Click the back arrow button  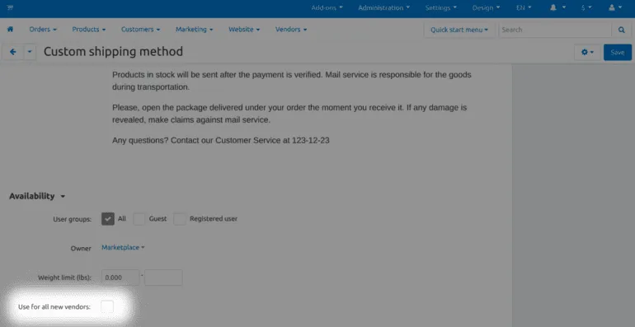coord(13,52)
